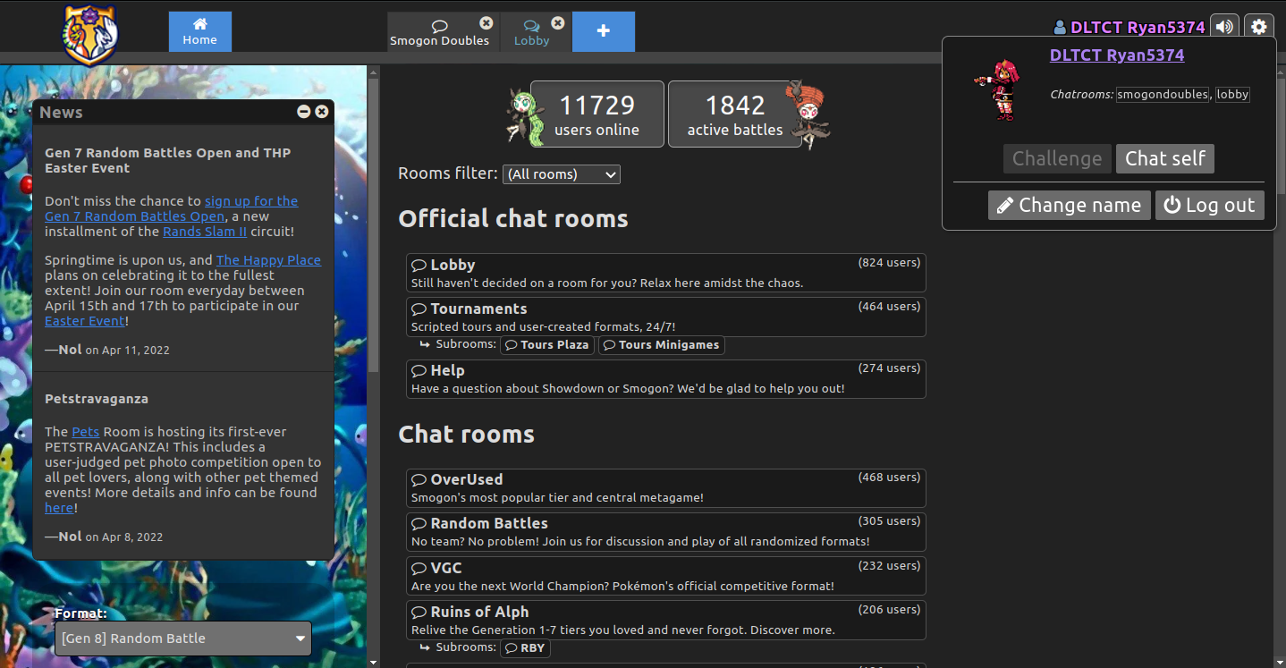Click username DLTCT Ryan5374 in header

coord(1129,27)
